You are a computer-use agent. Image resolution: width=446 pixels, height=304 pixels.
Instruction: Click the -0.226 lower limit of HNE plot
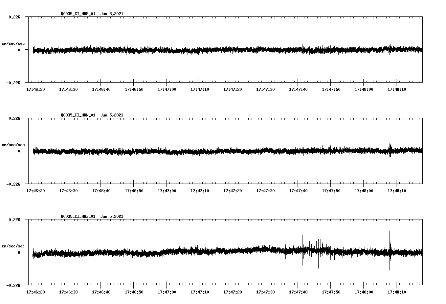point(13,83)
